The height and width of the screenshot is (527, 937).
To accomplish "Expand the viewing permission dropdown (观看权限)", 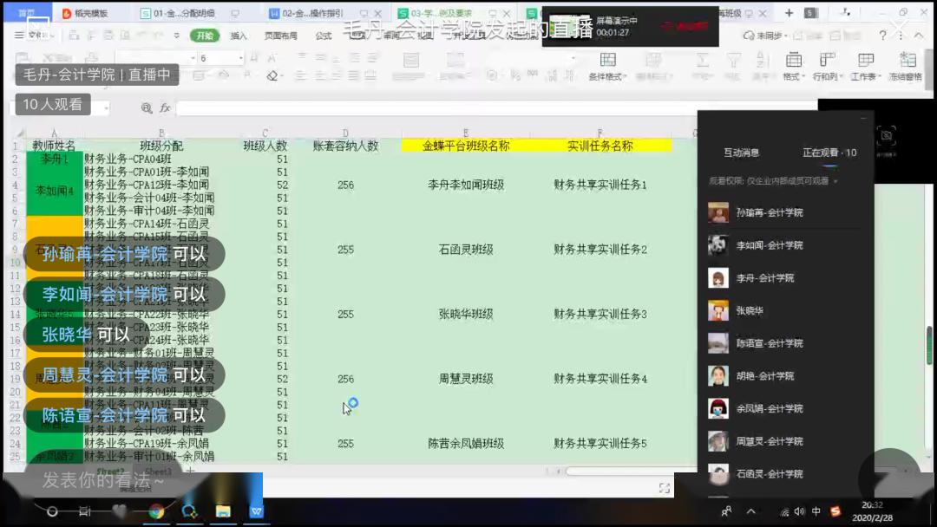I will [x=835, y=181].
